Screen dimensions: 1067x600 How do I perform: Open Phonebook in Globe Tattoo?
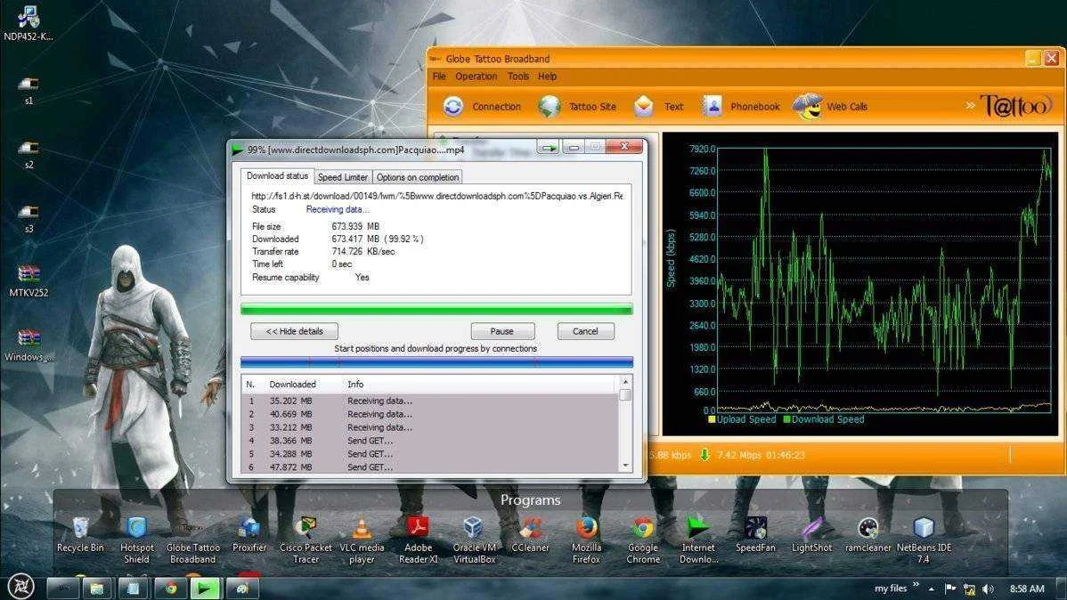point(741,107)
